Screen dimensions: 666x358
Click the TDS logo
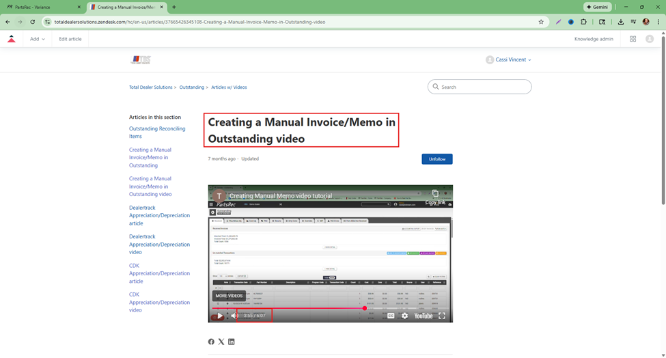(x=141, y=59)
